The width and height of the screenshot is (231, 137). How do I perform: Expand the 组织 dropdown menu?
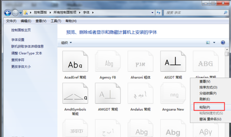[x=66, y=43]
